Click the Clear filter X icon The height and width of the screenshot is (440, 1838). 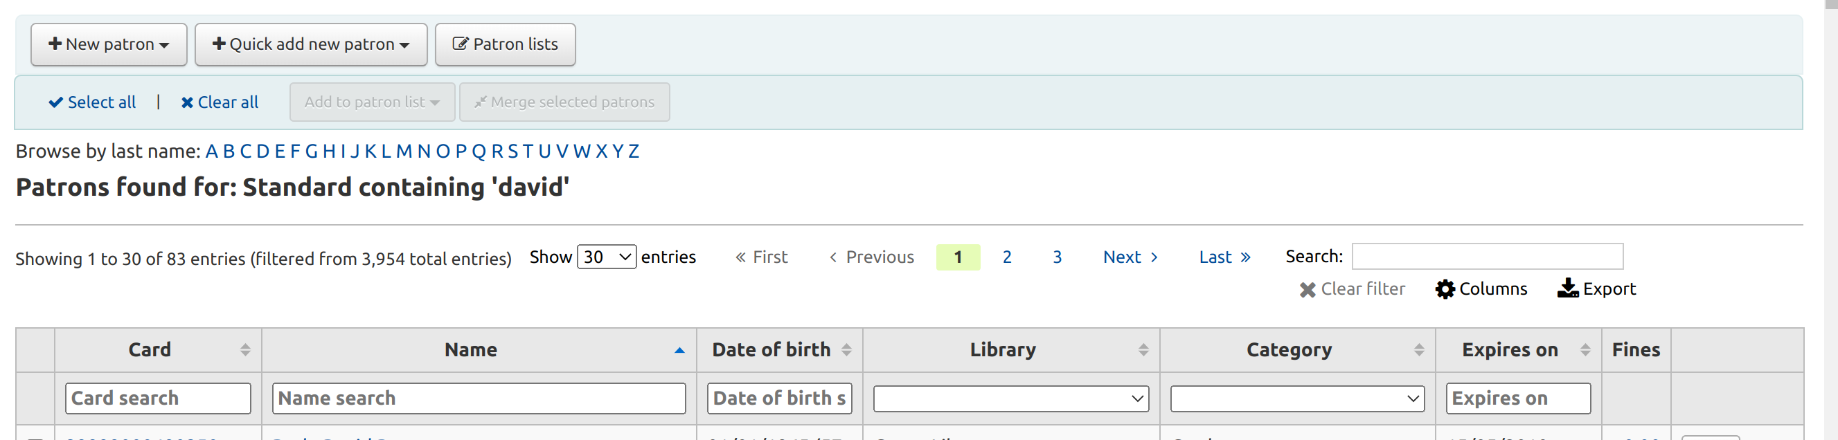(1307, 290)
